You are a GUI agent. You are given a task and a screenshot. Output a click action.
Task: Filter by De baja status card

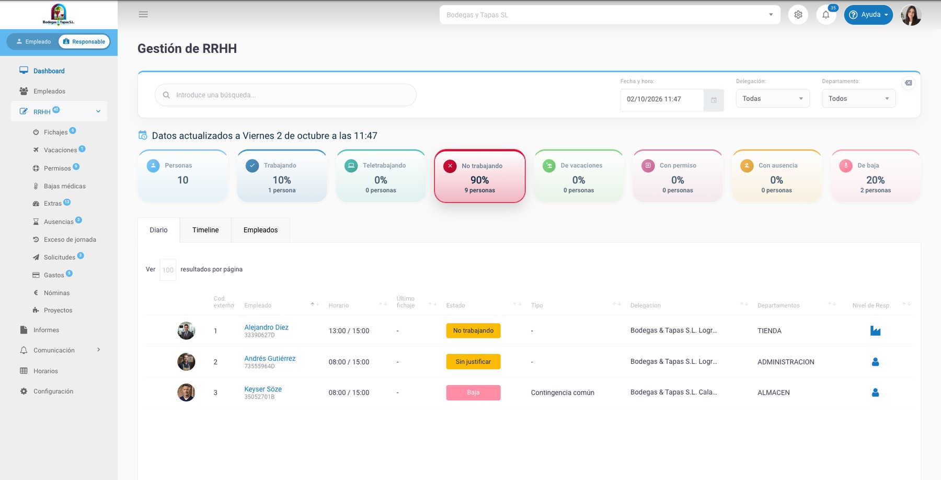point(875,176)
